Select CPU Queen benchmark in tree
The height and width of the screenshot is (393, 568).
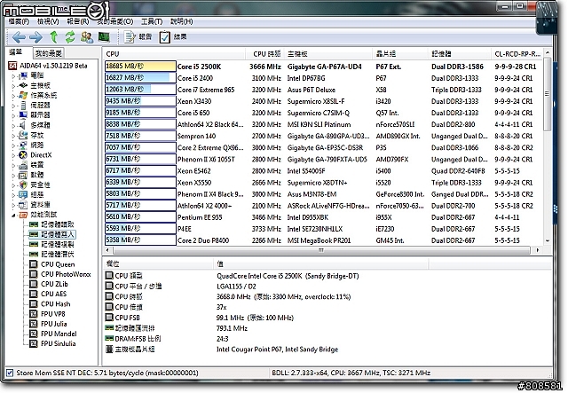[x=59, y=263]
